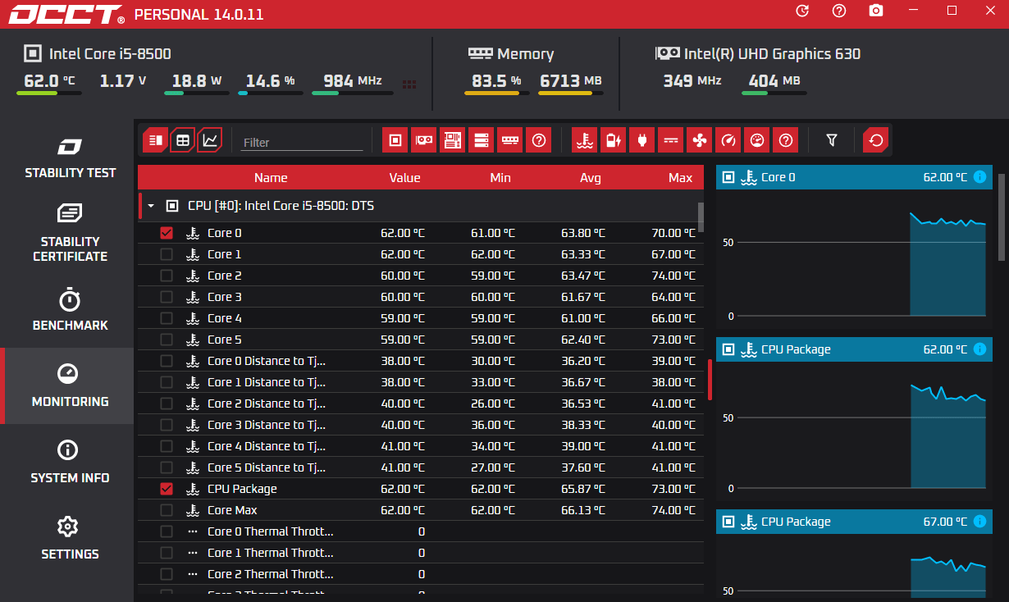The height and width of the screenshot is (602, 1009).
Task: Click the power plug filter icon
Action: pyautogui.click(x=641, y=140)
